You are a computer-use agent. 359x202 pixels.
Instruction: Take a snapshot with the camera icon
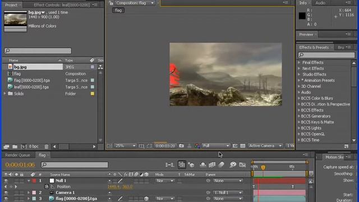point(181,146)
